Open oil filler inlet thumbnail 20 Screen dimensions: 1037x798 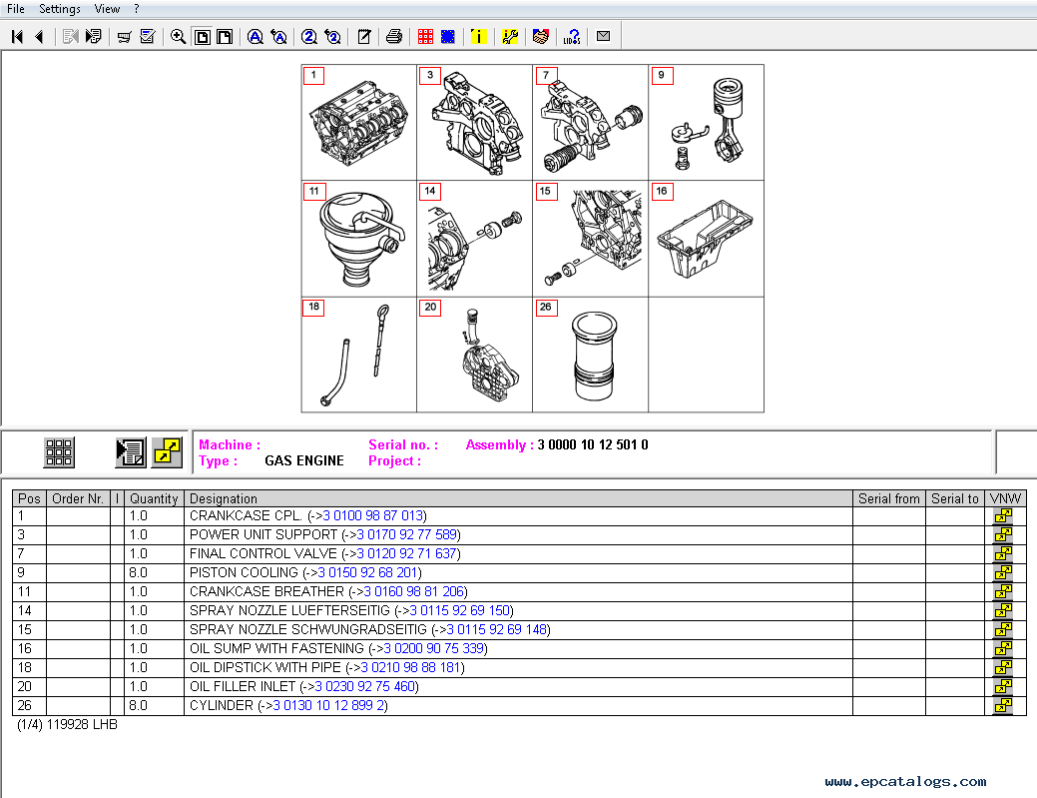click(x=475, y=355)
